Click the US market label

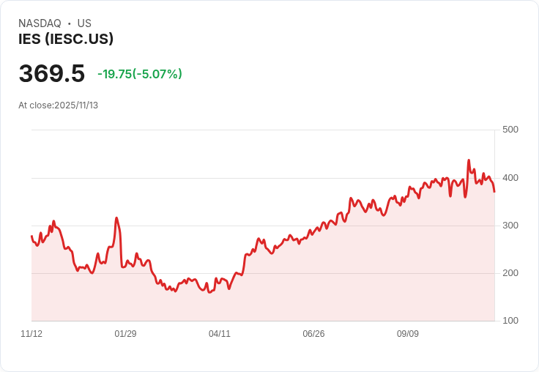[x=84, y=23]
